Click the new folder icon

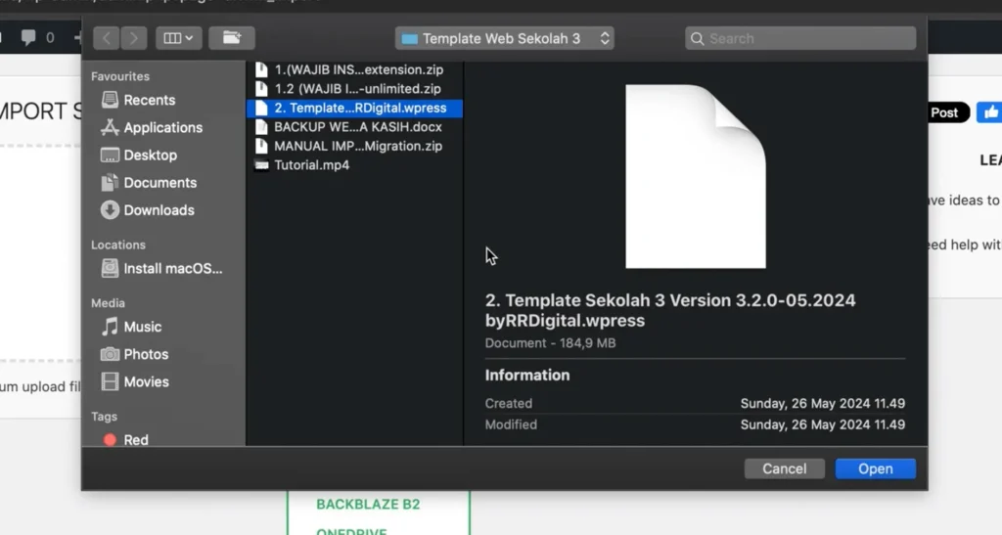232,38
